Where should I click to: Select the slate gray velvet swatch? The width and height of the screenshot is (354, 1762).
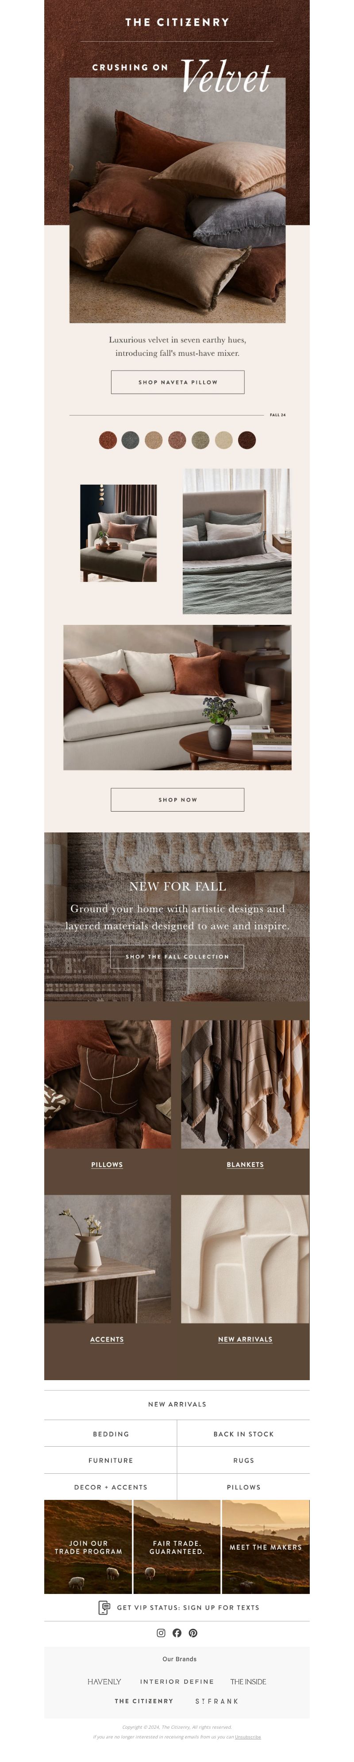click(x=130, y=440)
